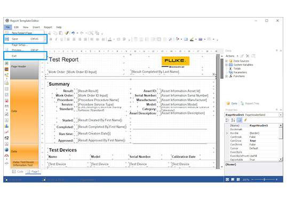The width and height of the screenshot is (287, 199).
Task: Switch to the Data tab in Data panel
Action: tap(232, 104)
